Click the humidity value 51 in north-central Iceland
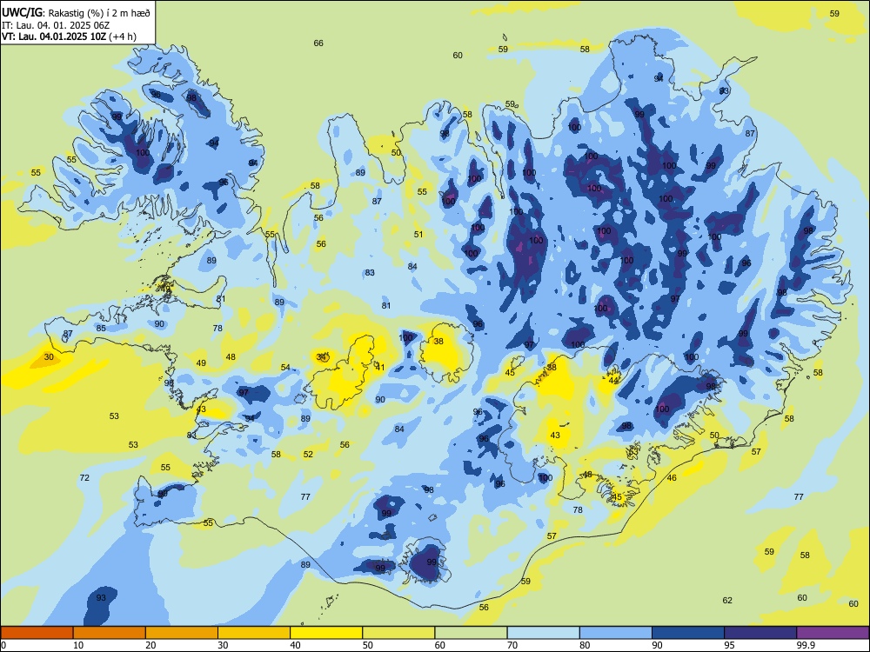 pos(418,235)
